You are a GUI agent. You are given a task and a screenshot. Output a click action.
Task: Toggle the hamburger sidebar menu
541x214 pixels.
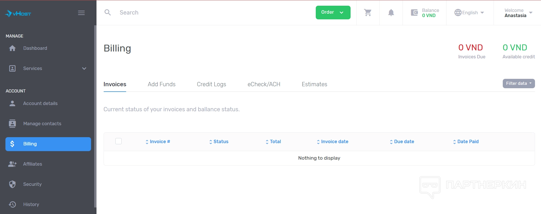point(81,13)
